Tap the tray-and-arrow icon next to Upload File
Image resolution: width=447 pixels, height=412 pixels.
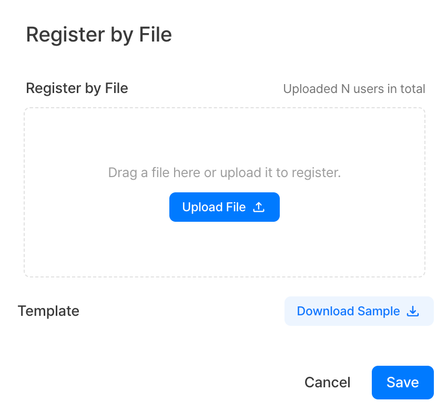pyautogui.click(x=259, y=207)
